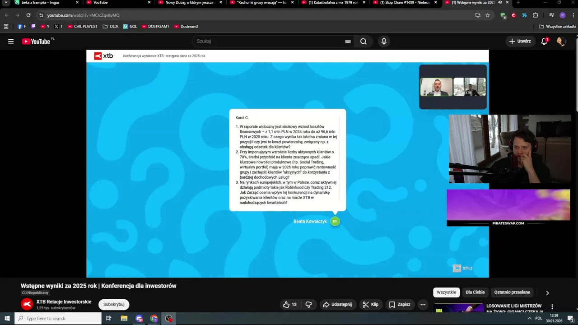578x325 pixels.
Task: Select the Dla Ciebie filter chip
Action: [x=475, y=292]
